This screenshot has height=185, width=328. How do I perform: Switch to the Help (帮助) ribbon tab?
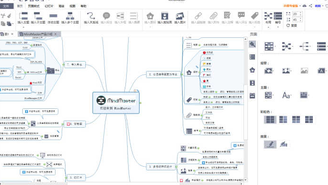coord(84,6)
